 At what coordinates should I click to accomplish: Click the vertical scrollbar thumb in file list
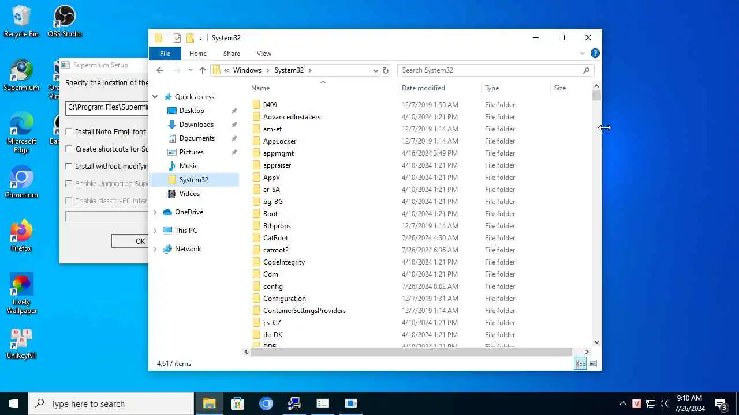click(x=596, y=96)
